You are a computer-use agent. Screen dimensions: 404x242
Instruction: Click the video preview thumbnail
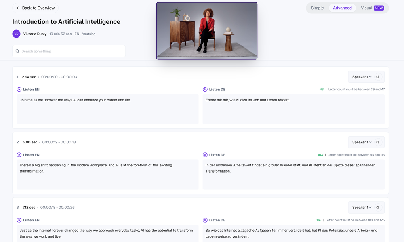(206, 31)
